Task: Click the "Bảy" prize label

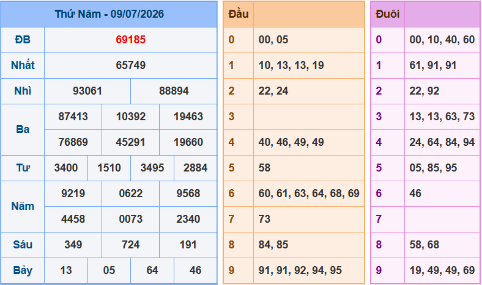Action: point(23,270)
